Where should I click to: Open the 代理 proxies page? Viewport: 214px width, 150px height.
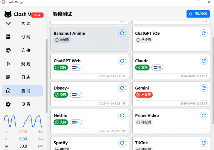pos(23,23)
